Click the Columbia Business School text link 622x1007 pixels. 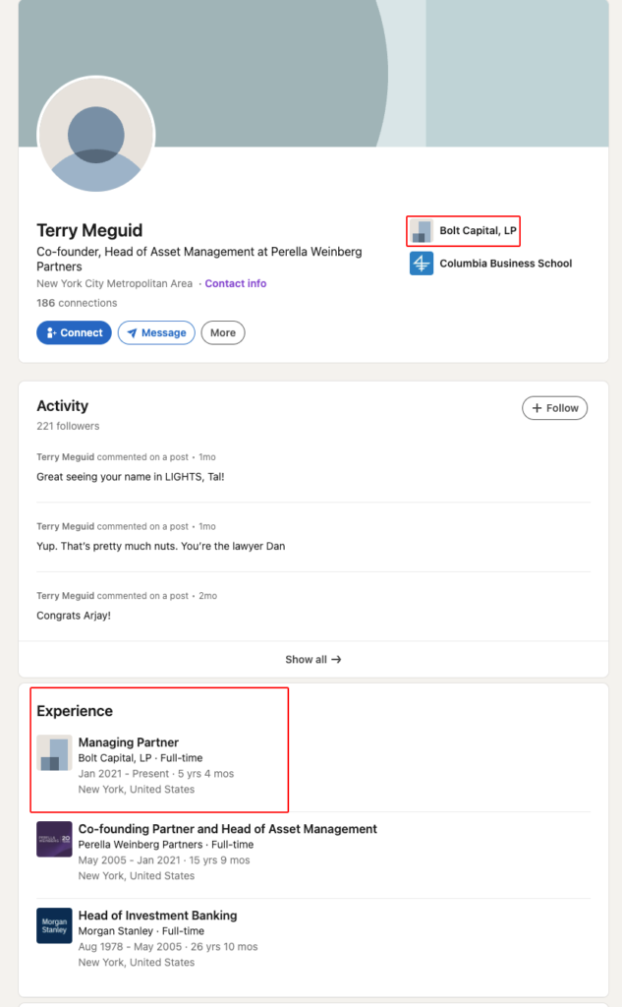pyautogui.click(x=505, y=264)
